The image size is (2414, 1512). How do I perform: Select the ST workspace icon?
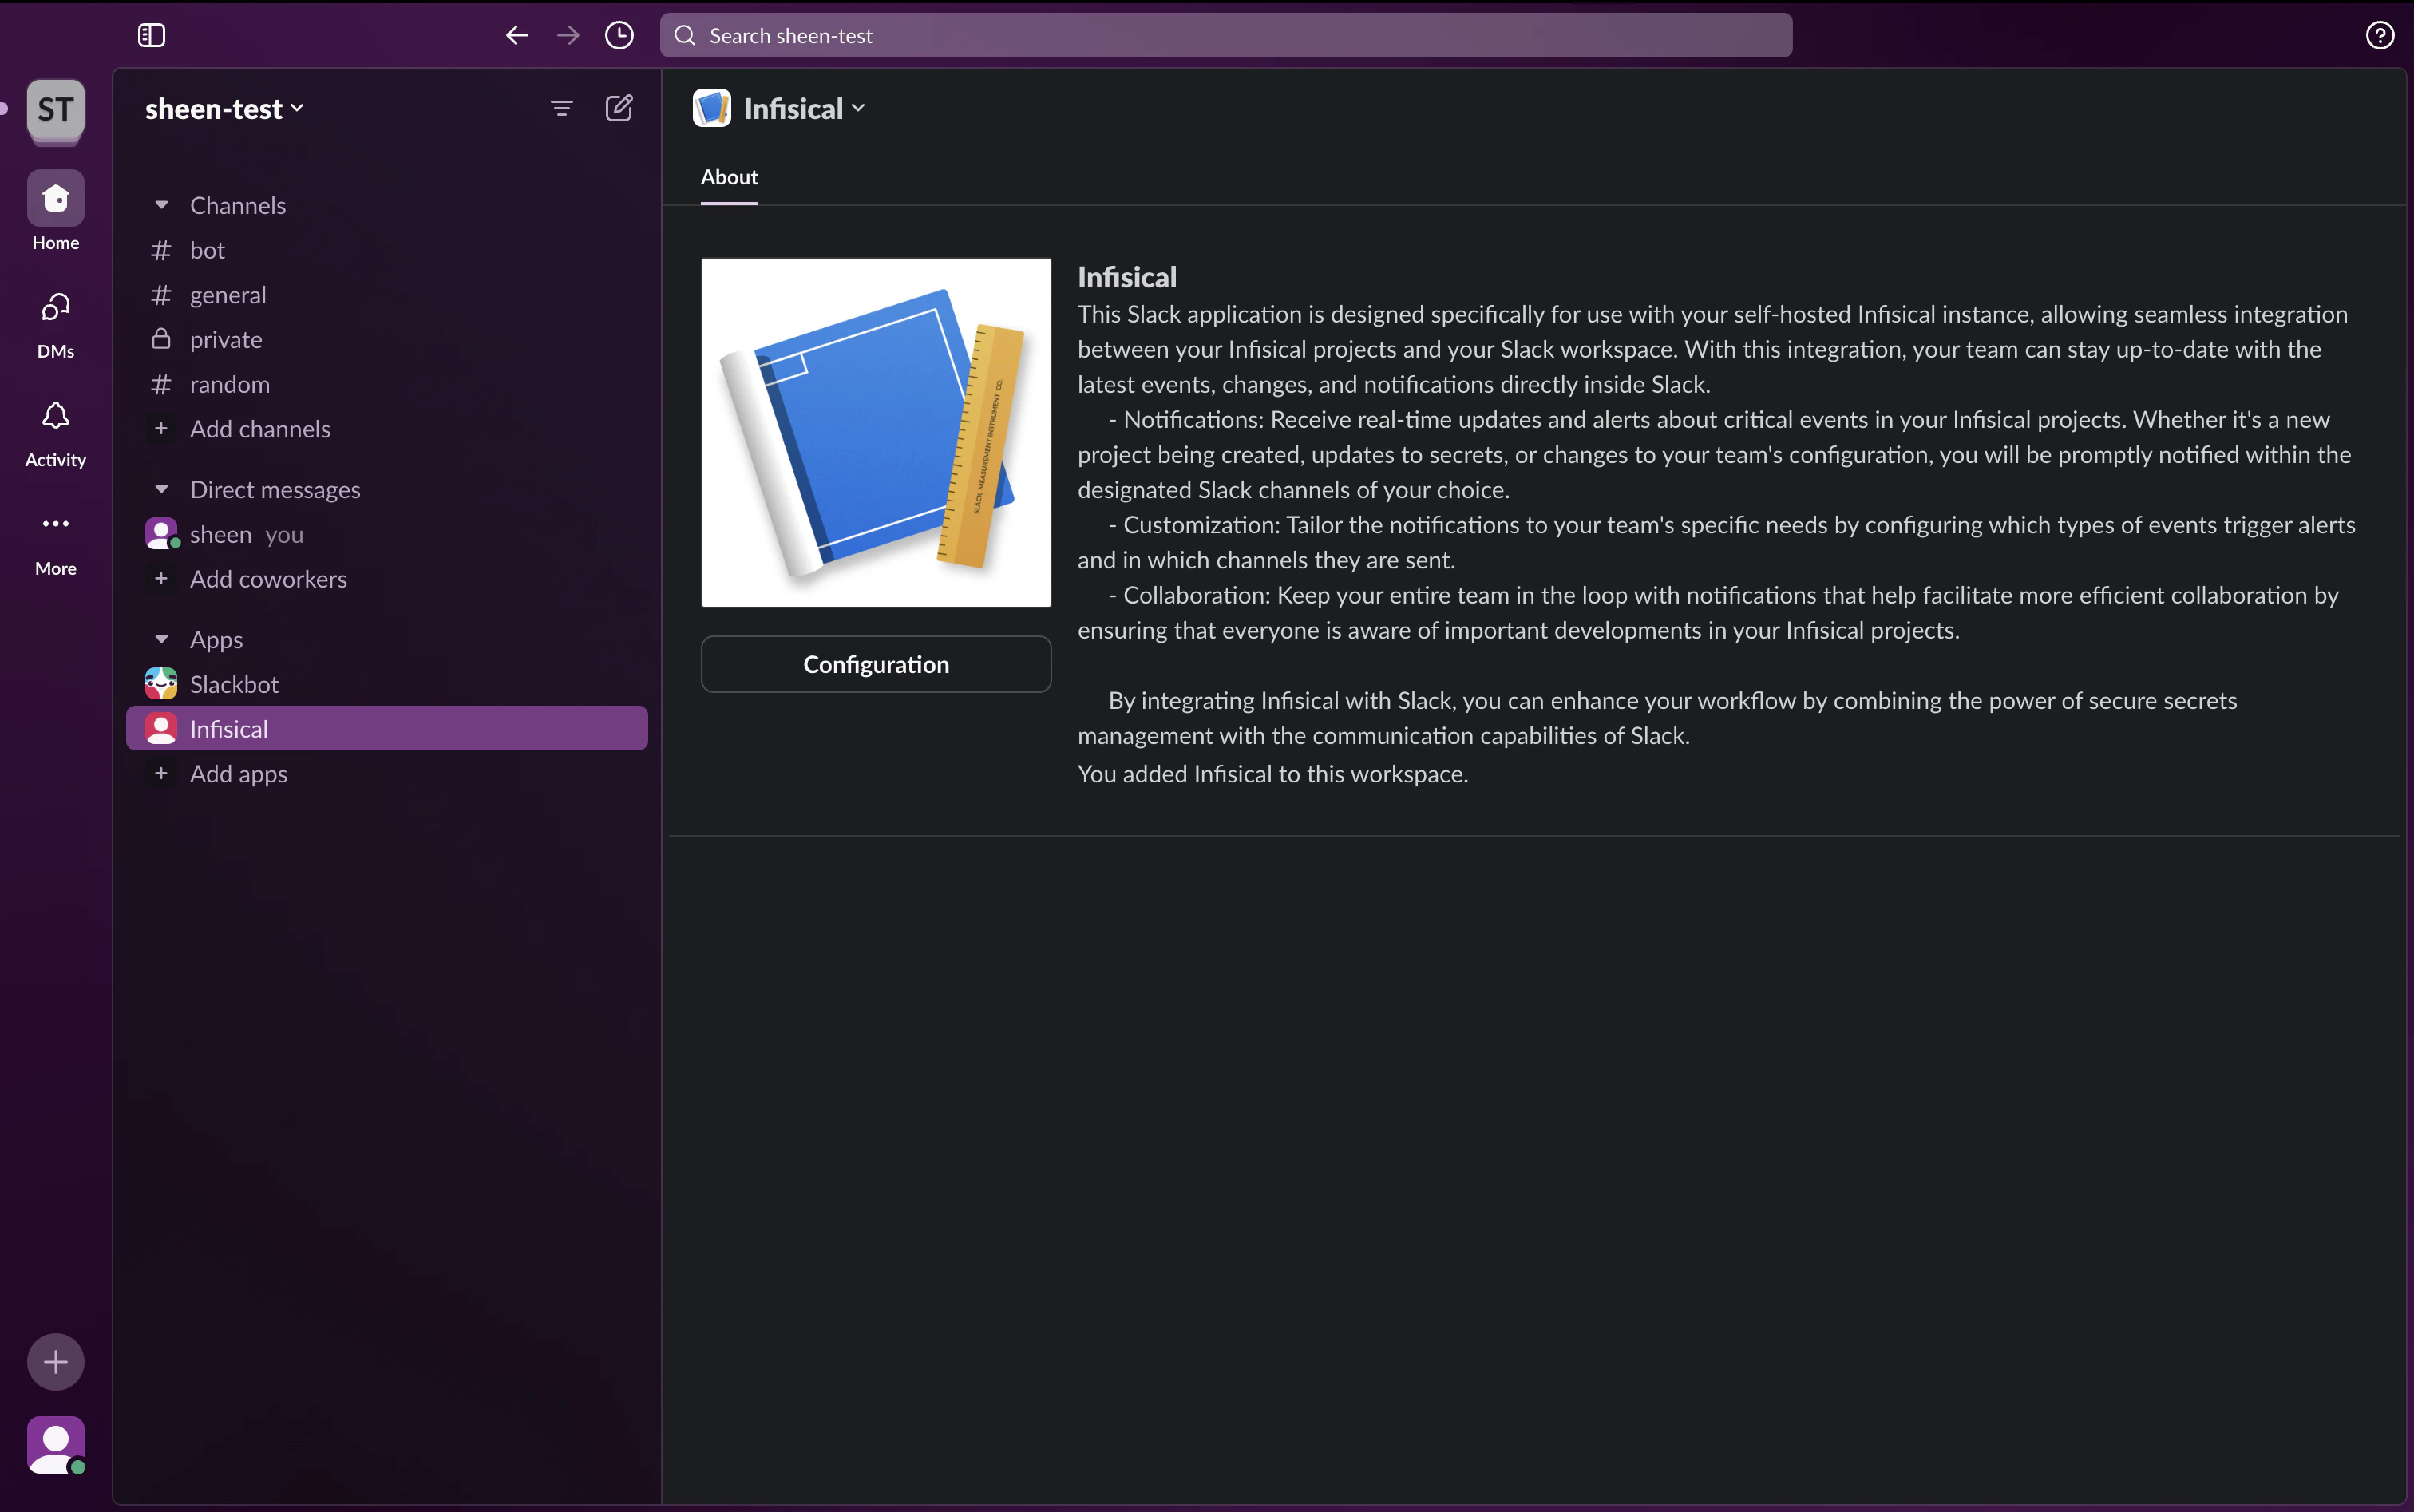coord(56,110)
